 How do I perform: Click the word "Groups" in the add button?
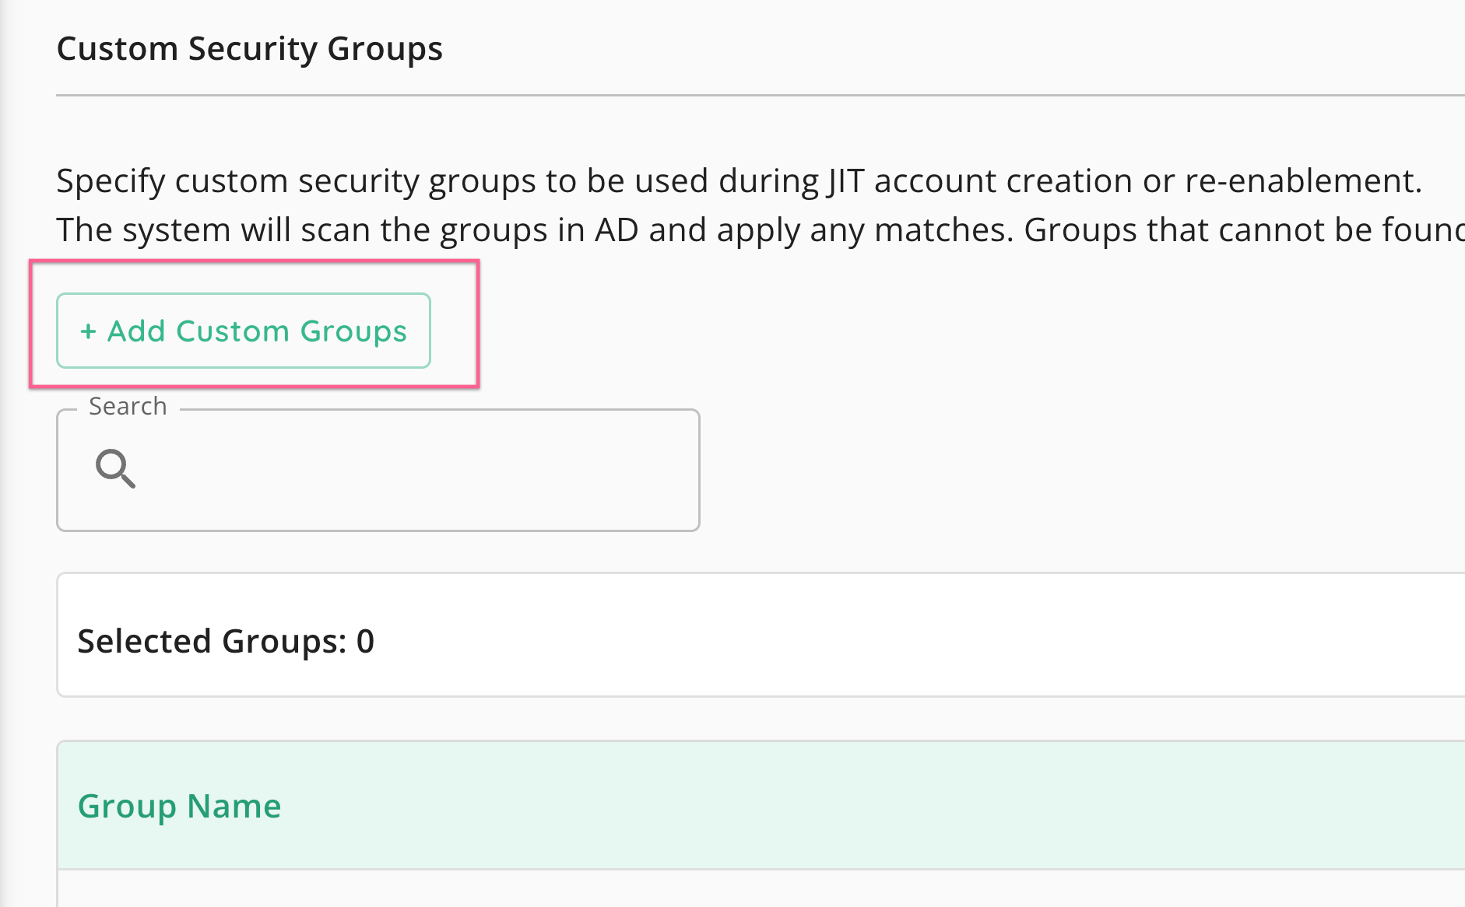[x=353, y=331]
